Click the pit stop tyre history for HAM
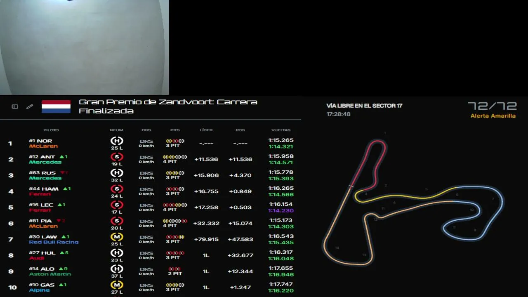 coord(175,189)
